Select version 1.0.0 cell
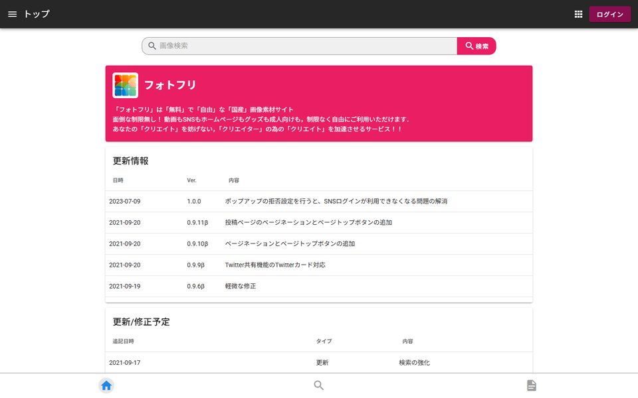 (194, 202)
